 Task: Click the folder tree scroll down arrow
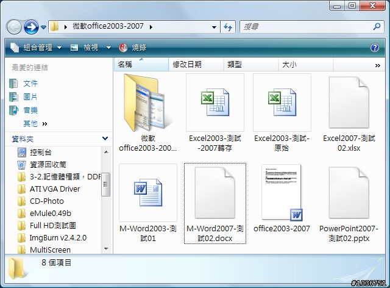(106, 248)
